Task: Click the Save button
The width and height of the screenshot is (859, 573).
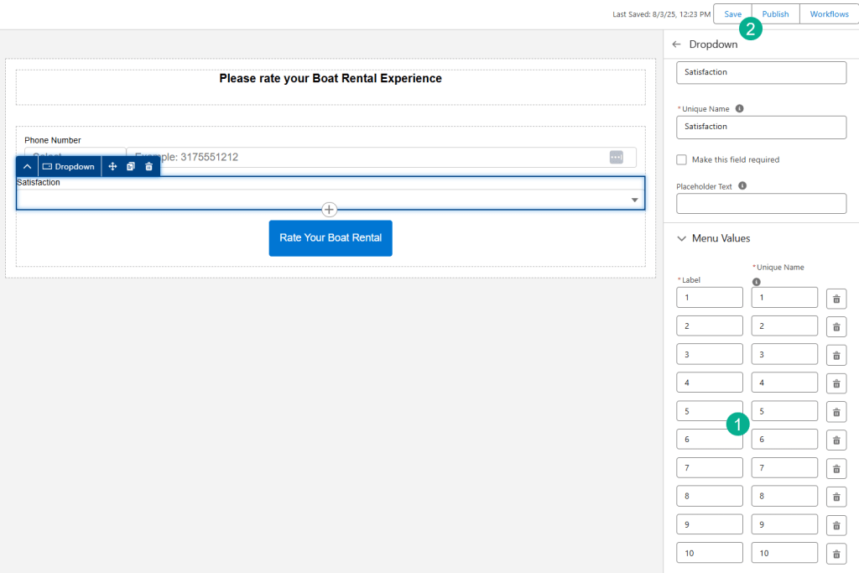Action: click(732, 14)
